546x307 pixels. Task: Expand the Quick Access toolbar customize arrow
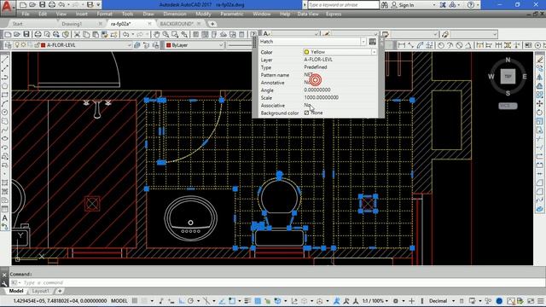tap(99, 5)
